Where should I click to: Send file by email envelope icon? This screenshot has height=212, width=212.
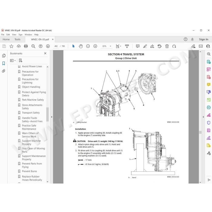[x=201, y=46]
